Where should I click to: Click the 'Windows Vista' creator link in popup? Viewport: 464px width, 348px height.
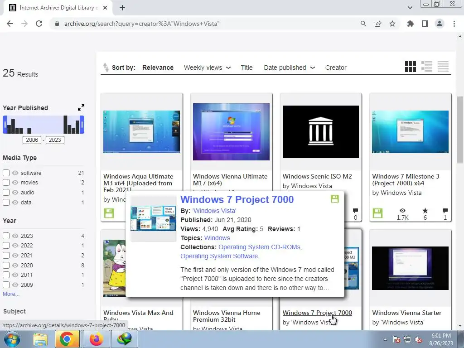click(214, 211)
